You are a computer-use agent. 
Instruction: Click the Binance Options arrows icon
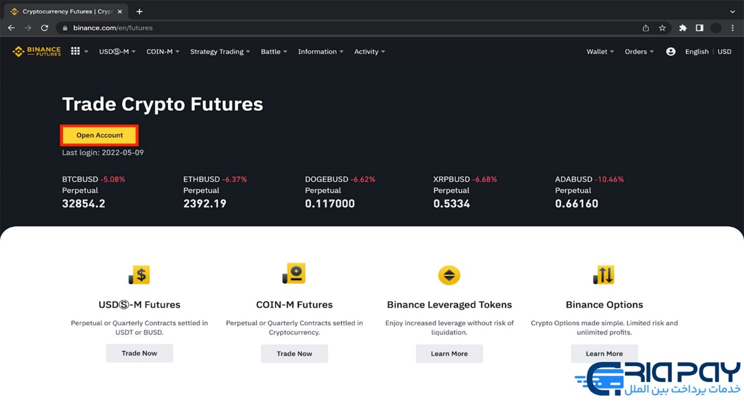(604, 275)
